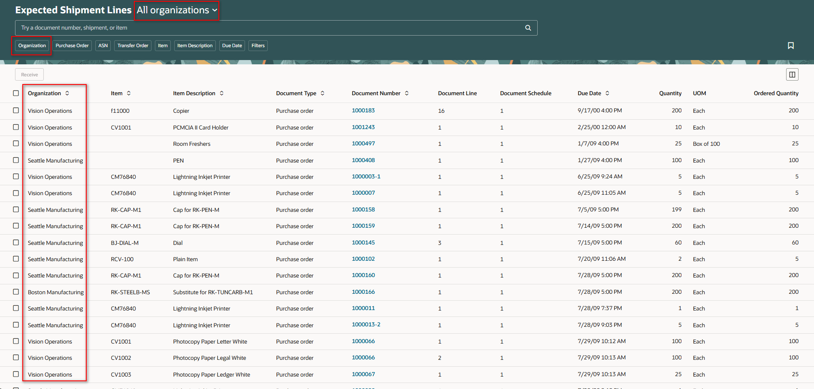Sort the table by Organization

point(67,93)
